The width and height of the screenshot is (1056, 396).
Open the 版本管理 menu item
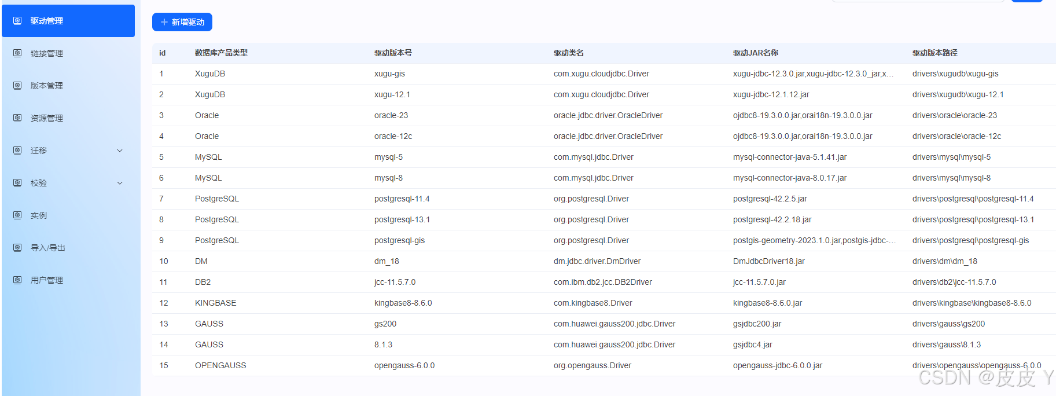pyautogui.click(x=68, y=86)
